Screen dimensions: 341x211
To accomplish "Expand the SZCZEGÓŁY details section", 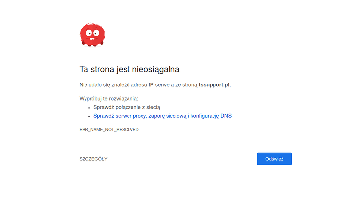I will coord(93,159).
